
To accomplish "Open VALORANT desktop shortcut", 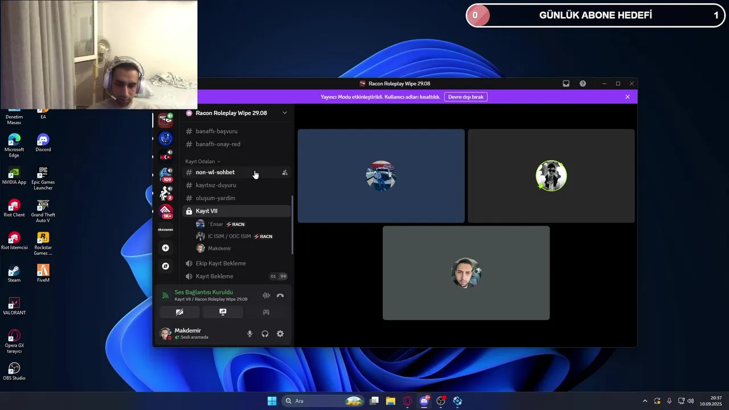I will tap(14, 306).
